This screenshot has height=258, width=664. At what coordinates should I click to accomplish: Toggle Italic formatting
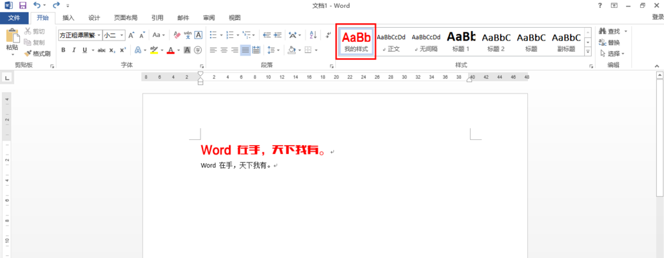coord(74,50)
